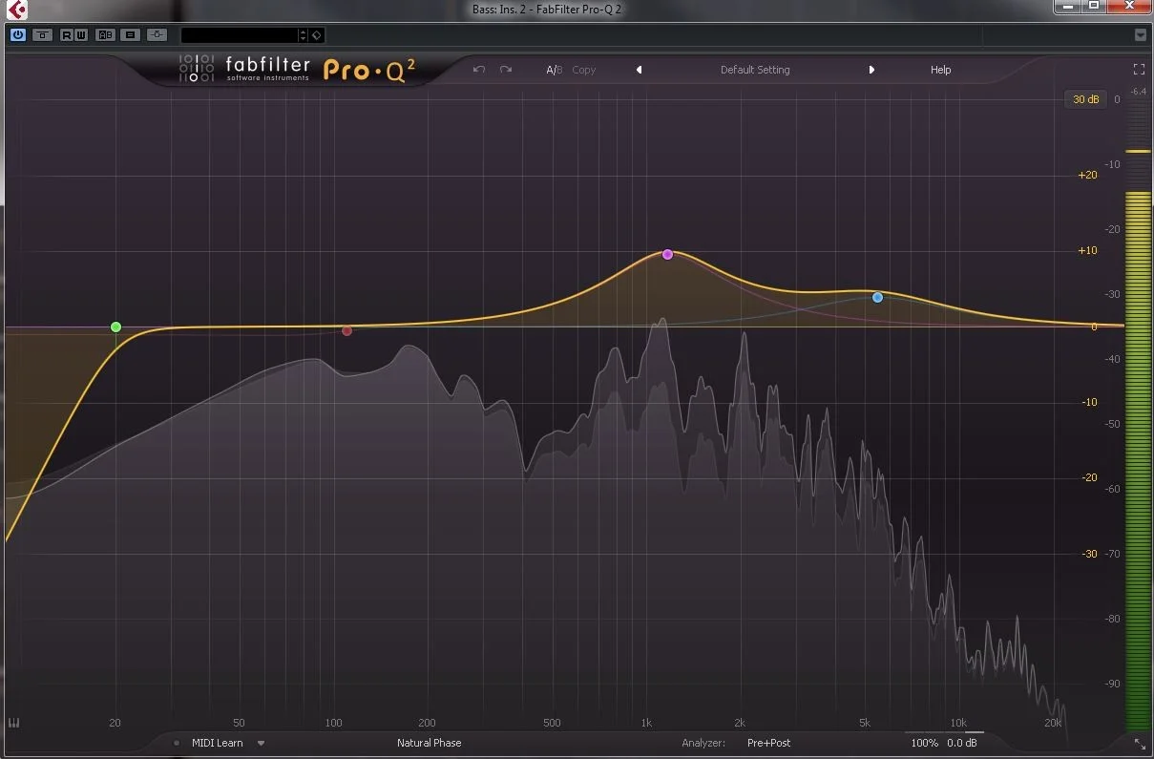Click Copy next to A/B
1154x759 pixels.
pos(583,70)
